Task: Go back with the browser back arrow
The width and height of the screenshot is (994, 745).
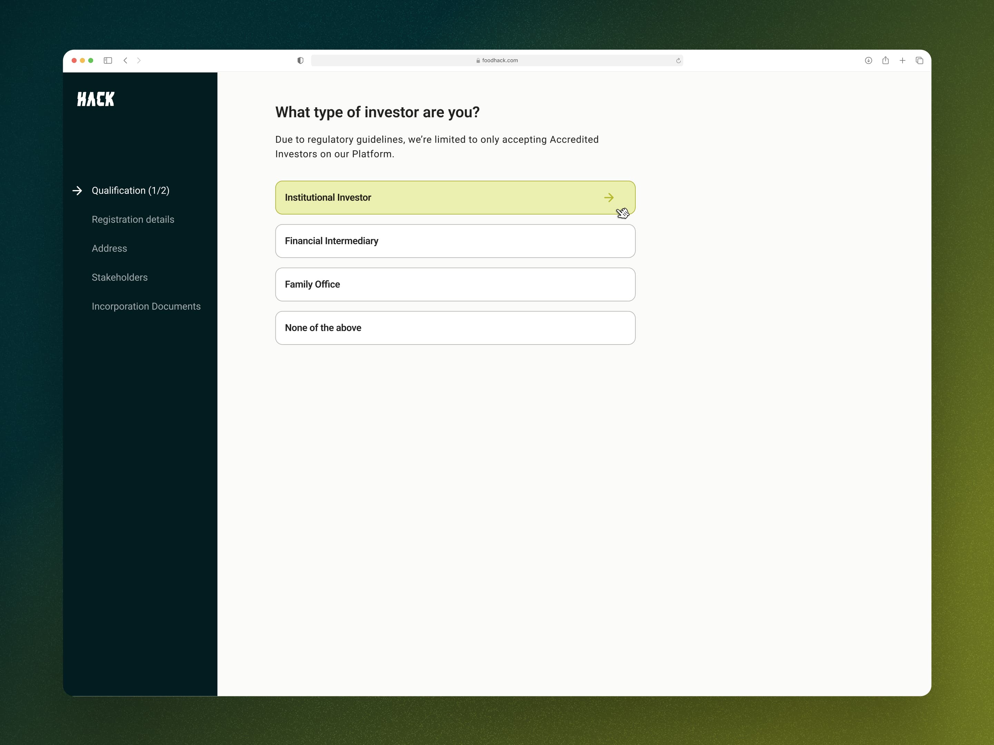Action: point(125,60)
